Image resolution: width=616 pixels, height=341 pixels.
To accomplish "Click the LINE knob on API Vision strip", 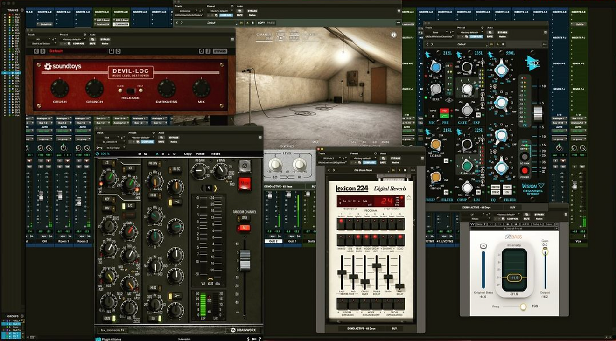I will pos(436,89).
